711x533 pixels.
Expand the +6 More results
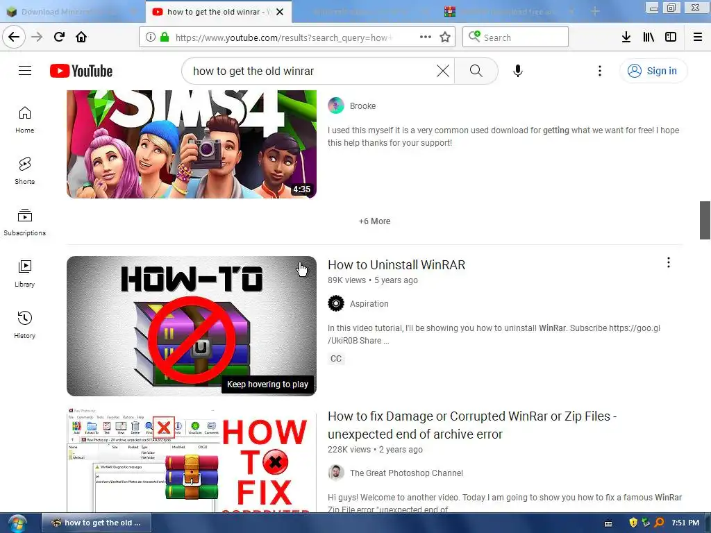tap(374, 221)
